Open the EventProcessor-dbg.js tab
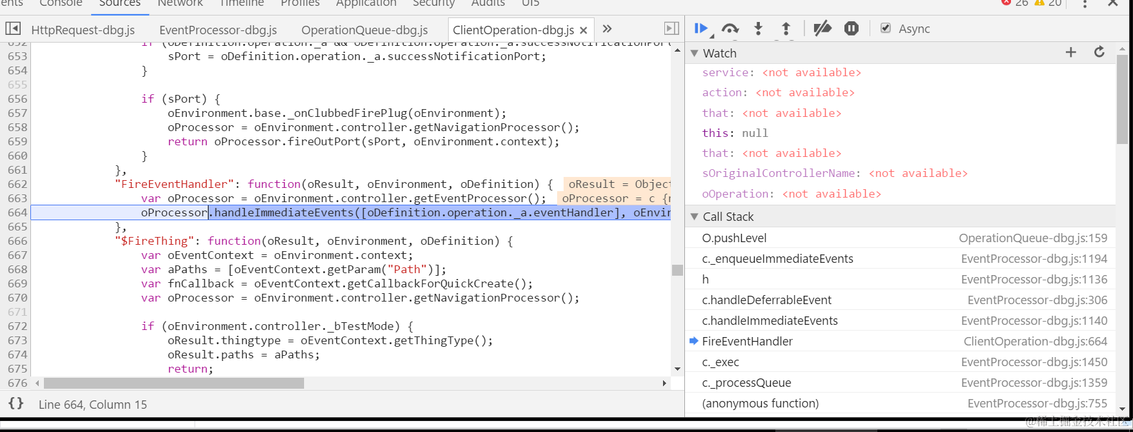1133x432 pixels. pos(218,30)
